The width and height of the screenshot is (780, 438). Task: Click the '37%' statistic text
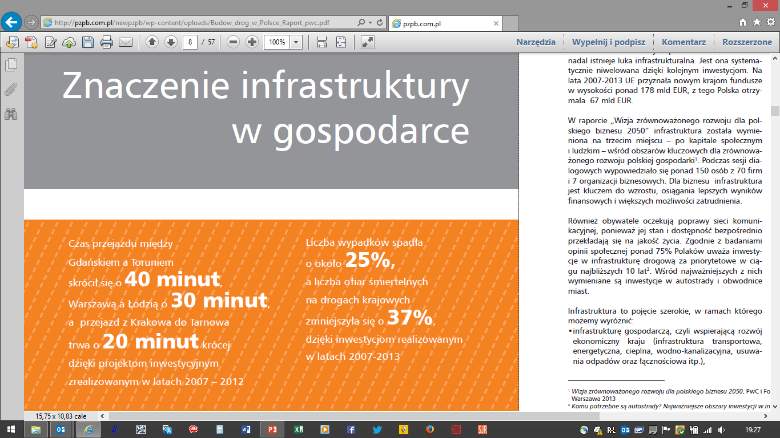tap(411, 318)
